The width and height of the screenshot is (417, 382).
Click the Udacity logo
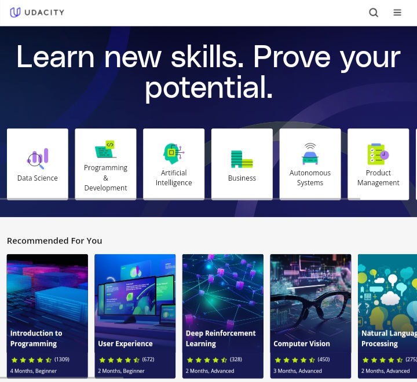[37, 12]
